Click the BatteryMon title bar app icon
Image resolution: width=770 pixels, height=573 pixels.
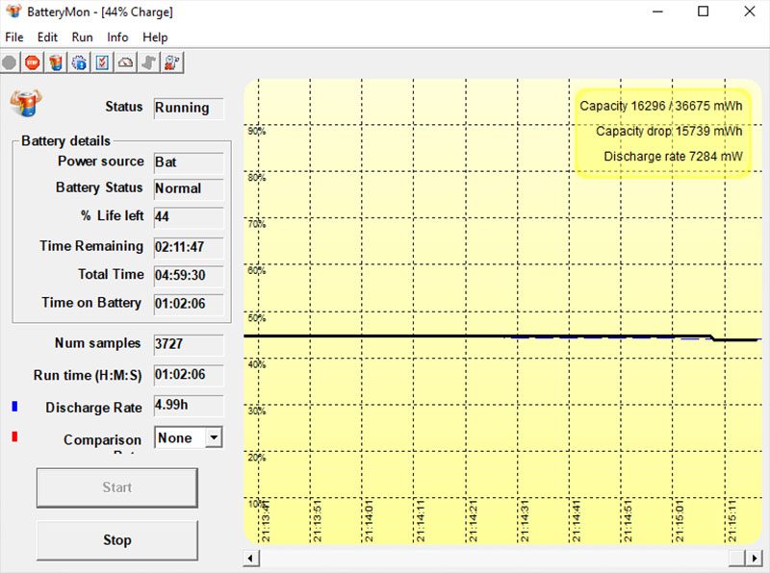point(13,11)
